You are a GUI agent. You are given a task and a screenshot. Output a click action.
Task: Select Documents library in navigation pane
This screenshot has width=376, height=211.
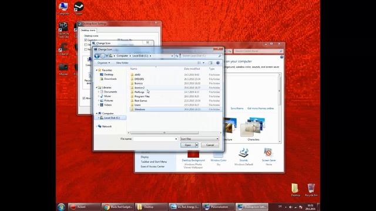110,92
